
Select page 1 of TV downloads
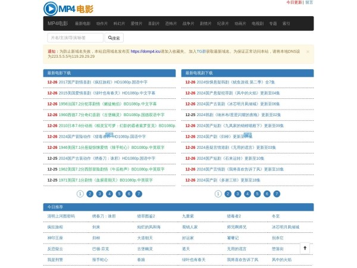pyautogui.click(x=218, y=194)
